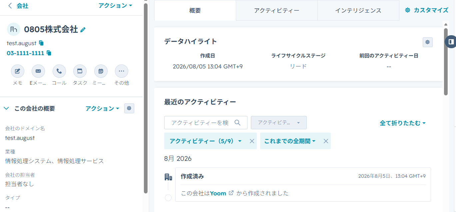The image size is (456, 212).
Task: Open これまでの全期間 filter dropdown
Action: coord(290,141)
